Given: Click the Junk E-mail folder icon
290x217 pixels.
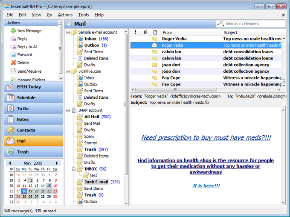Looking at the screenshot, I should pyautogui.click(x=80, y=182).
